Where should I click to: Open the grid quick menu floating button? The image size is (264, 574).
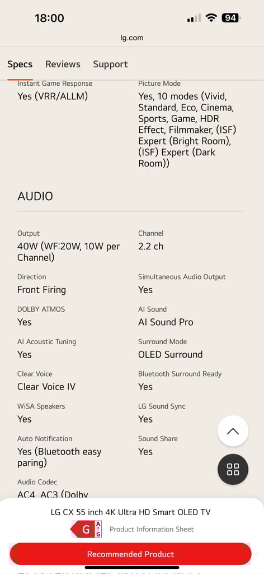click(x=233, y=469)
